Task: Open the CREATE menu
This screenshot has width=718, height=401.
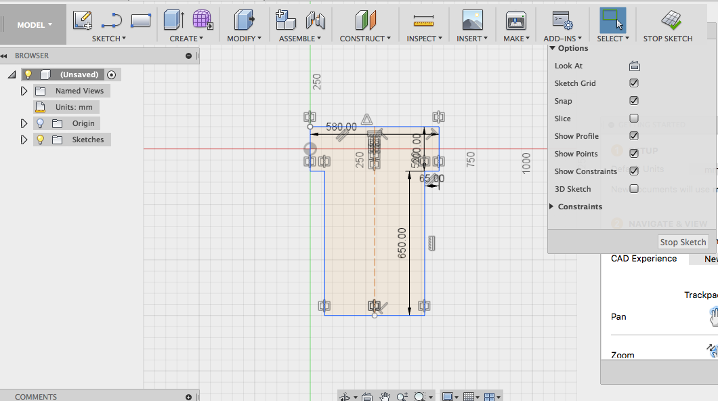Action: [186, 39]
